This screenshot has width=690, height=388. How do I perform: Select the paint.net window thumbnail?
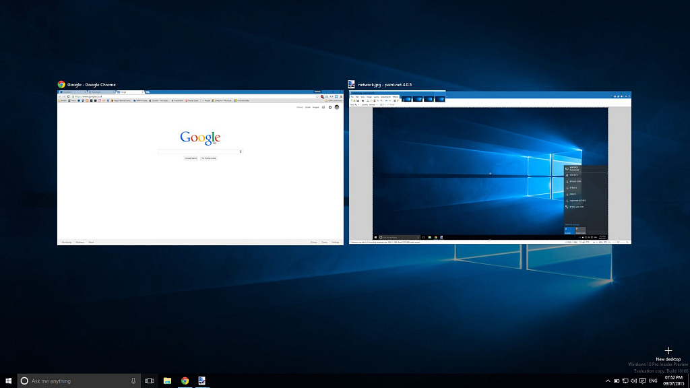coord(491,168)
